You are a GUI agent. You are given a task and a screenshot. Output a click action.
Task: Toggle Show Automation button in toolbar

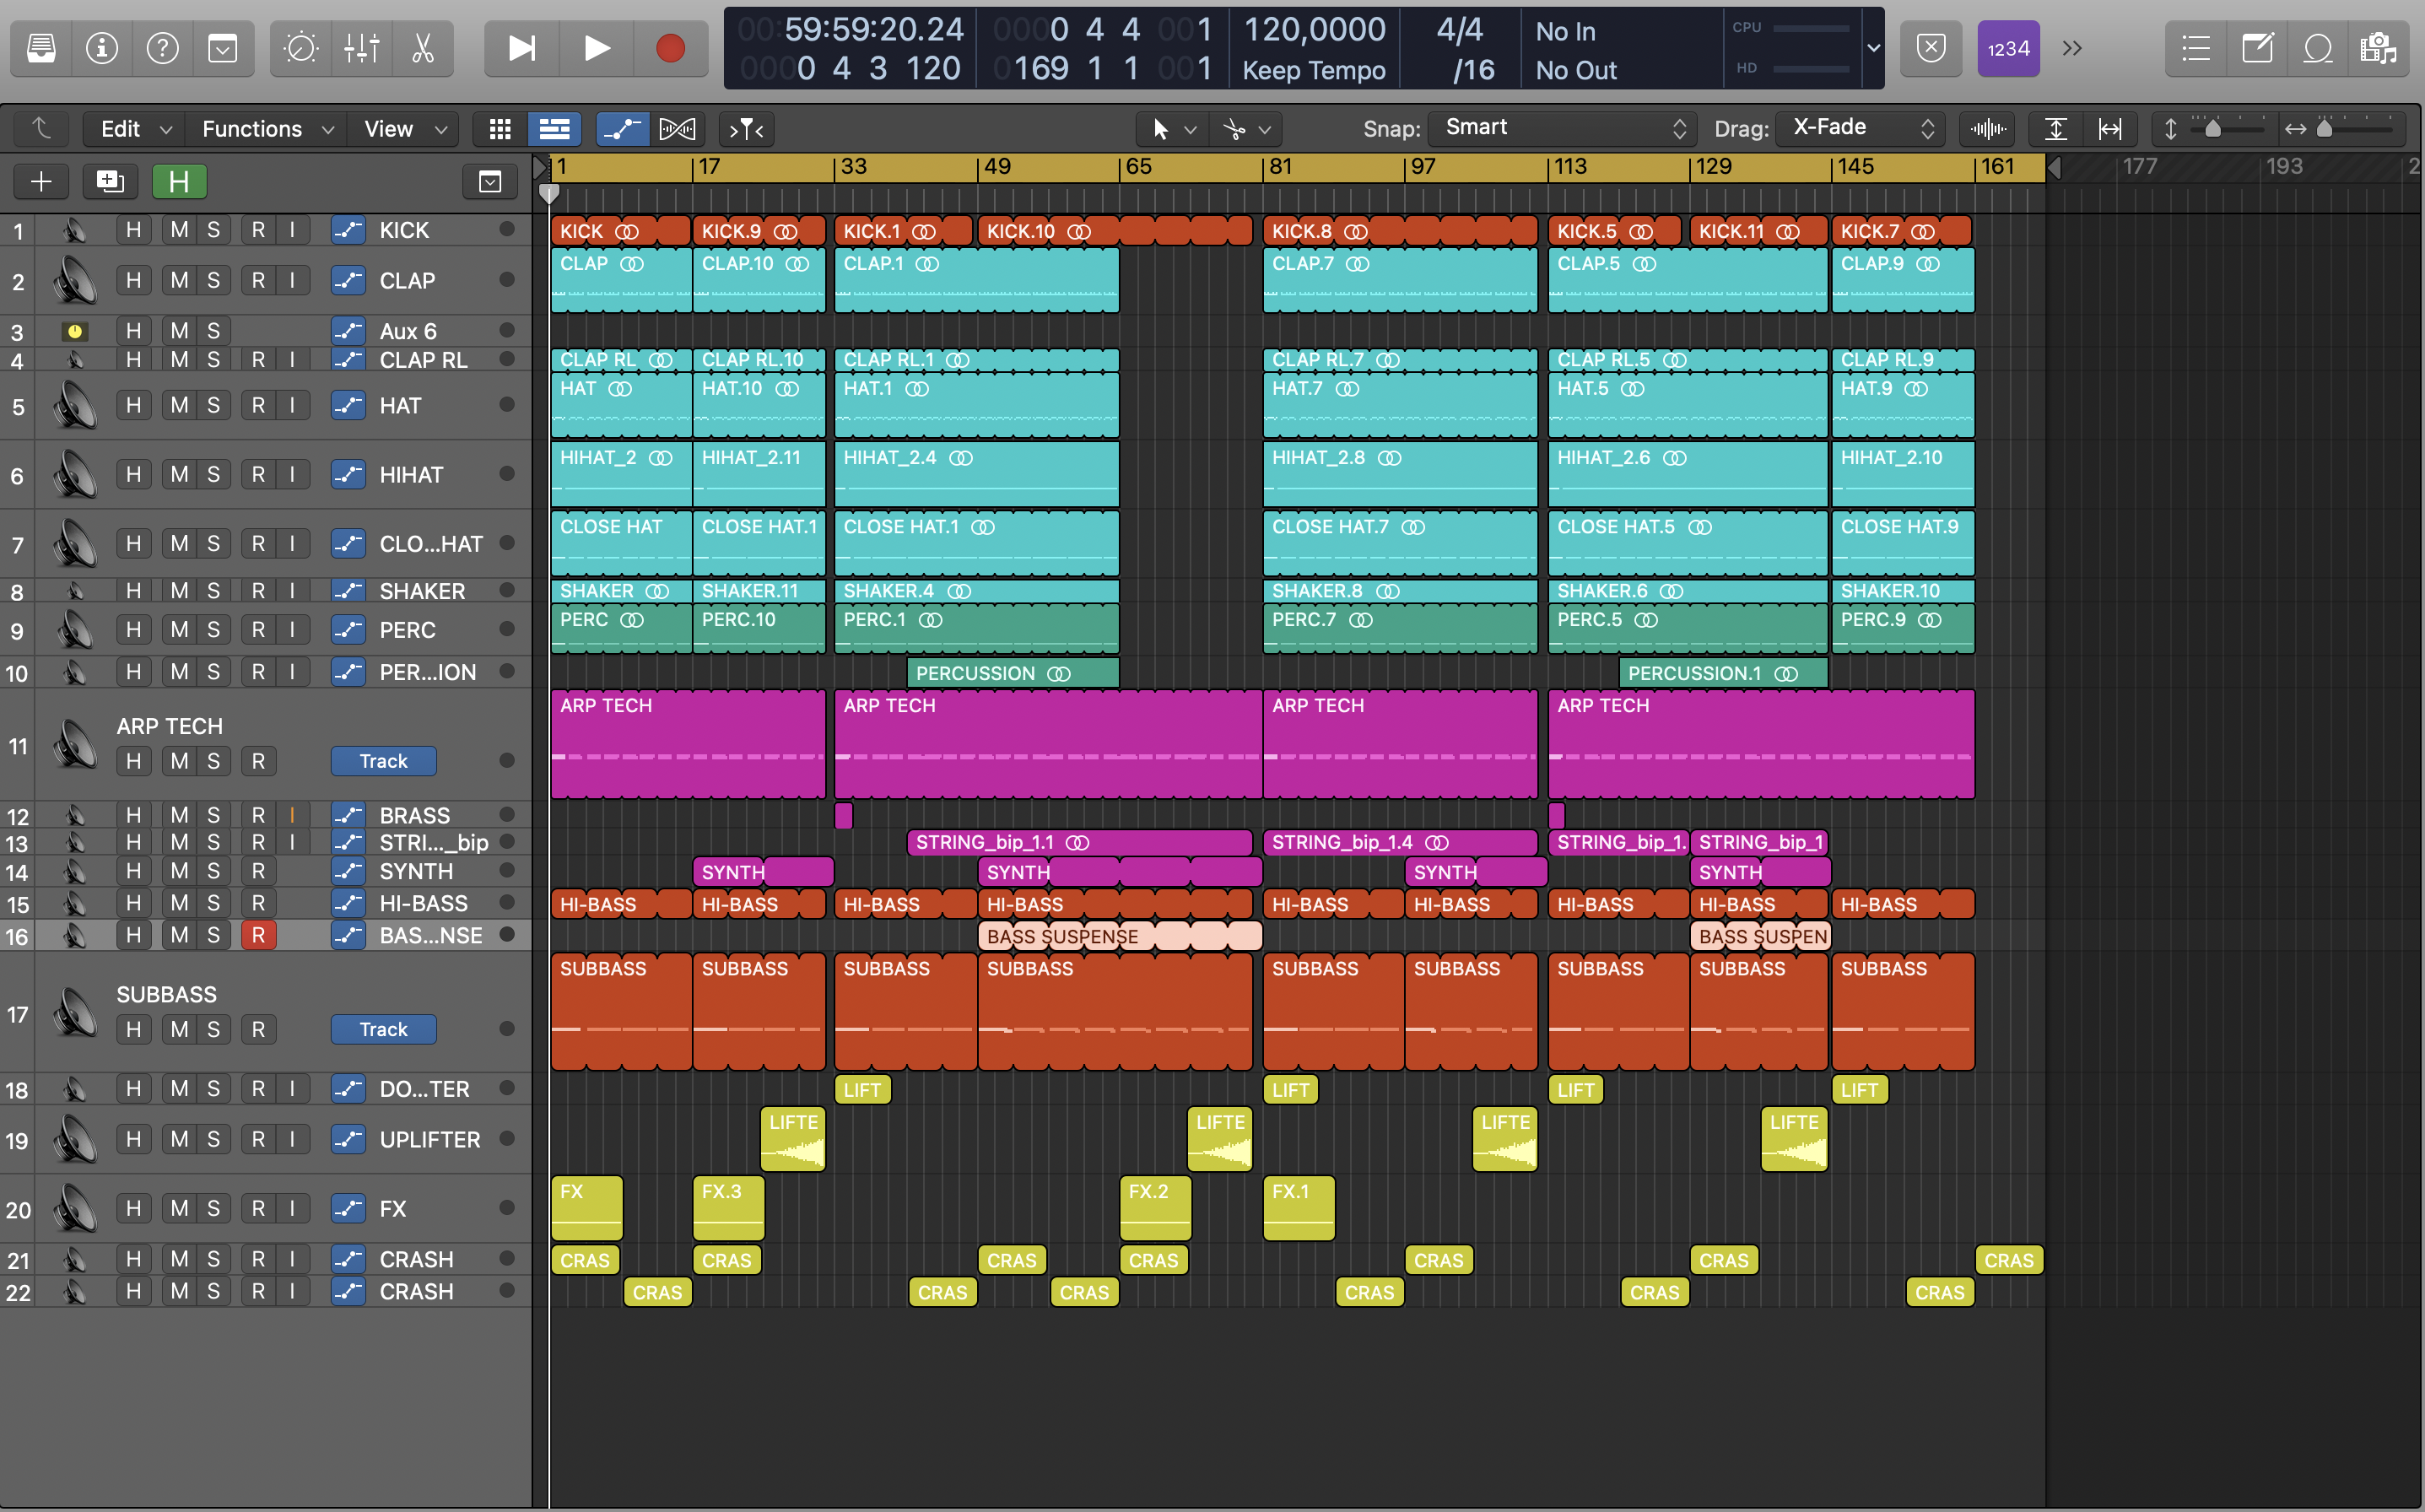click(622, 129)
